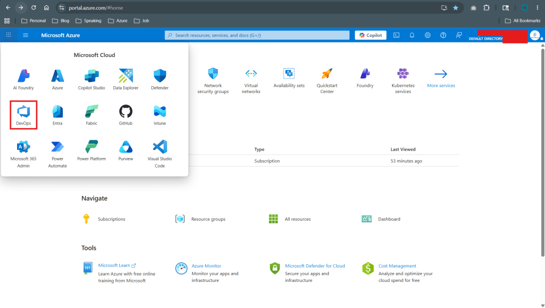Image resolution: width=545 pixels, height=308 pixels.
Task: Launch Visual Studio Code app
Action: coord(159,154)
